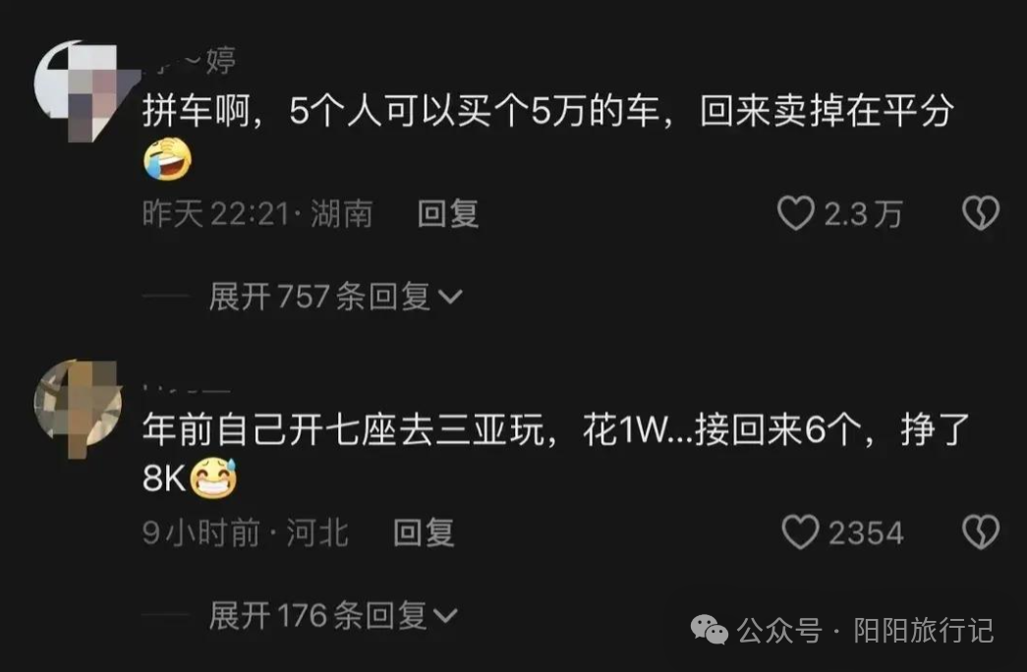The width and height of the screenshot is (1027, 672).
Task: Tap the 2.3万 like count
Action: pos(863,214)
